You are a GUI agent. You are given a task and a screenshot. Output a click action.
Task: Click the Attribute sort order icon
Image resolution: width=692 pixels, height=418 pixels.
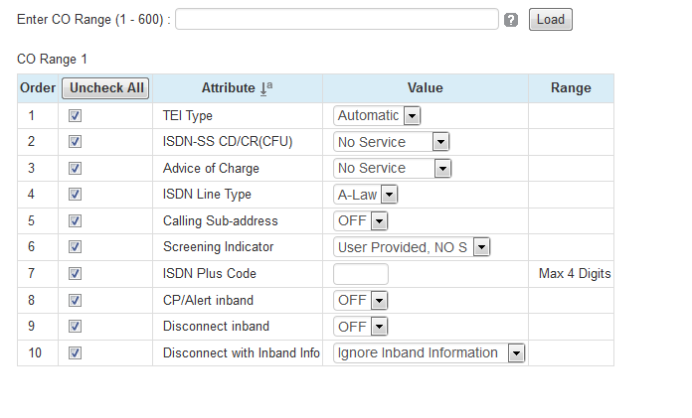(x=265, y=88)
